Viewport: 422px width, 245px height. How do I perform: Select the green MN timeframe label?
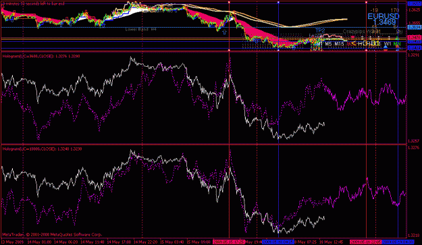[397, 44]
